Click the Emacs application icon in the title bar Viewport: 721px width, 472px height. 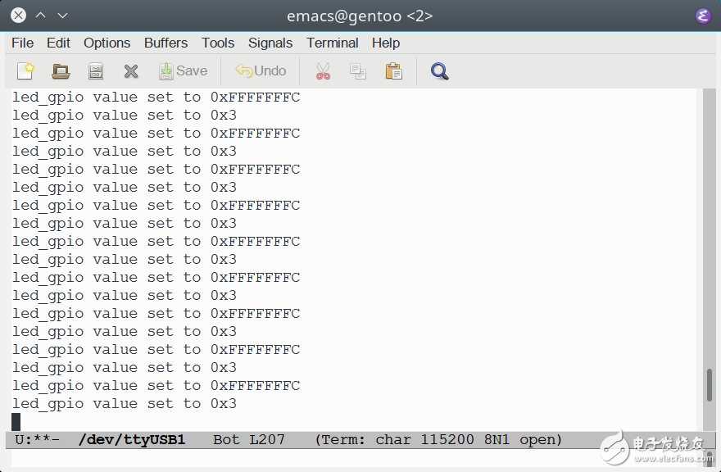[x=702, y=16]
